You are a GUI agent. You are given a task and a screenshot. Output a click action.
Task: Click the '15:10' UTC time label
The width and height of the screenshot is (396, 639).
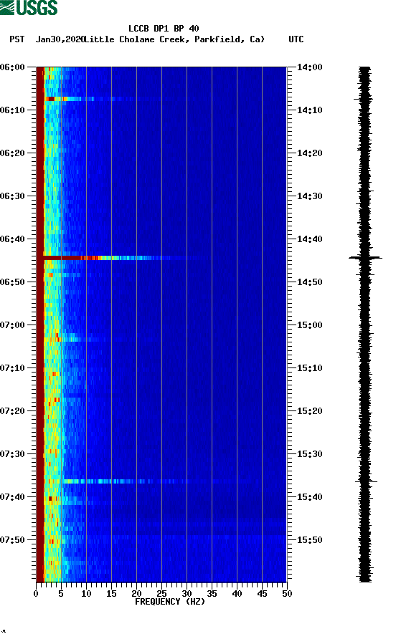tap(309, 368)
